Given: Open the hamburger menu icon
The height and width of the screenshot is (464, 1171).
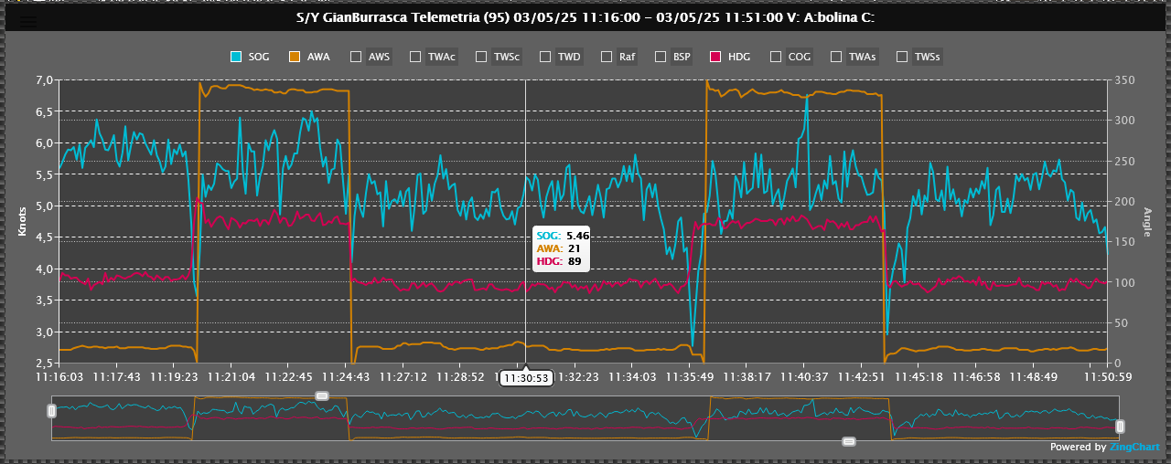Looking at the screenshot, I should point(29,20).
